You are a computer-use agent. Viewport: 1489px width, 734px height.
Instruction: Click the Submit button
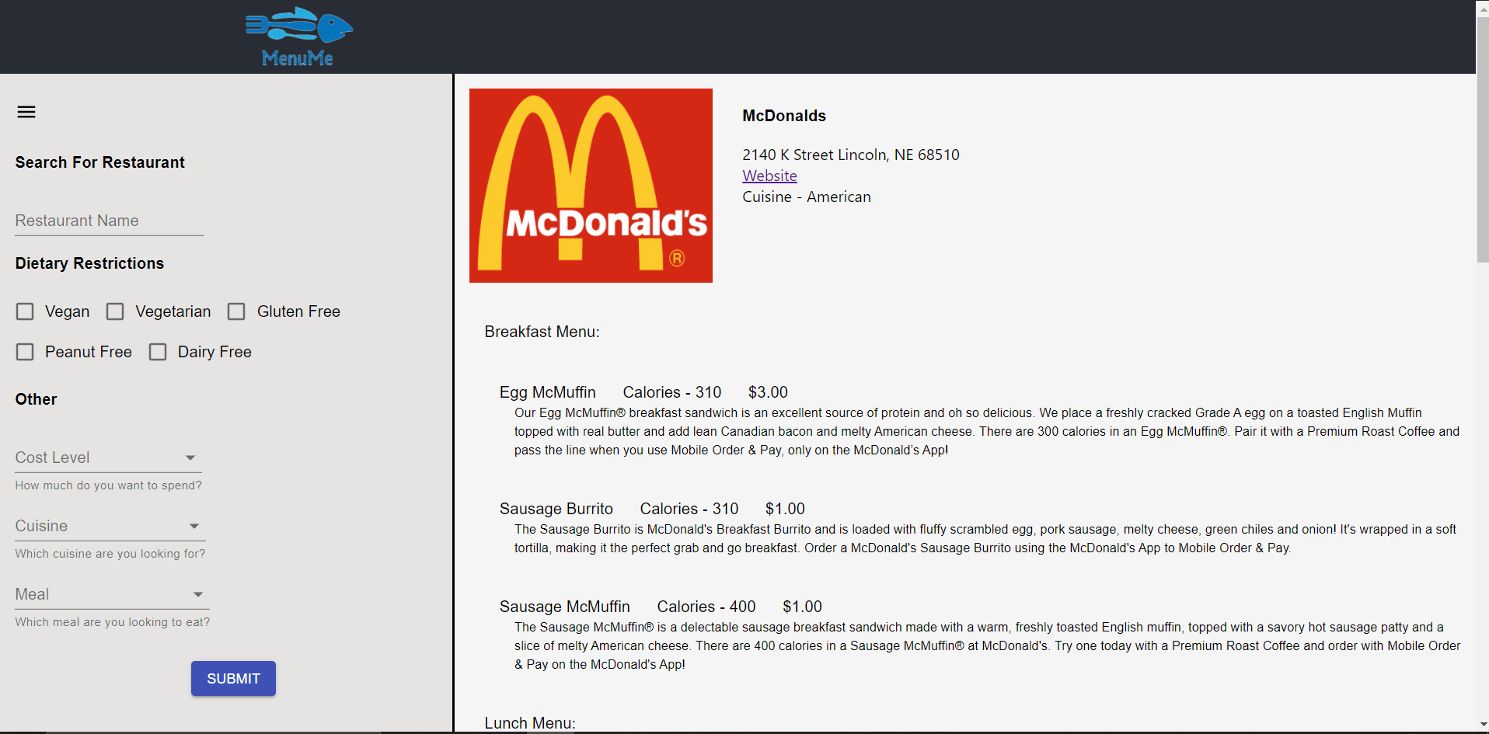(x=233, y=679)
